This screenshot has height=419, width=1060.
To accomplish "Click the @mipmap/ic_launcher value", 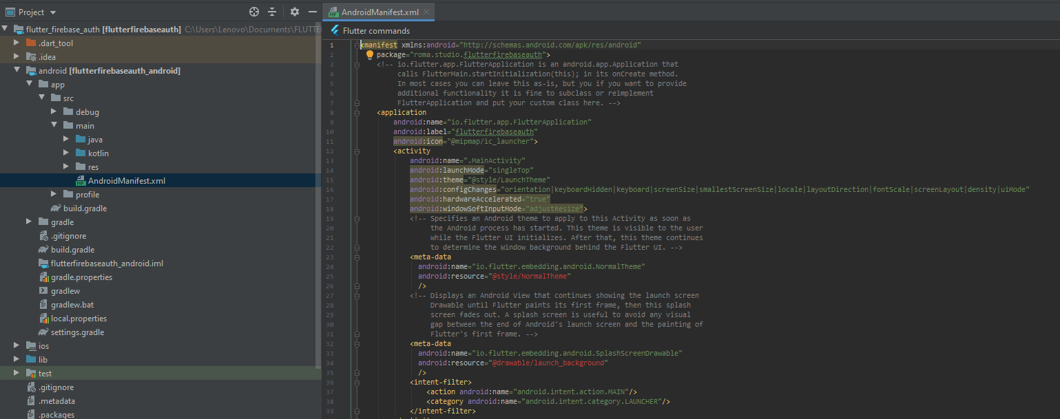I will [x=492, y=141].
